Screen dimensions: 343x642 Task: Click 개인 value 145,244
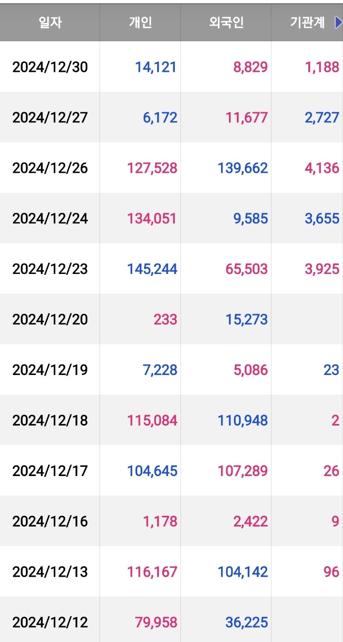point(152,269)
